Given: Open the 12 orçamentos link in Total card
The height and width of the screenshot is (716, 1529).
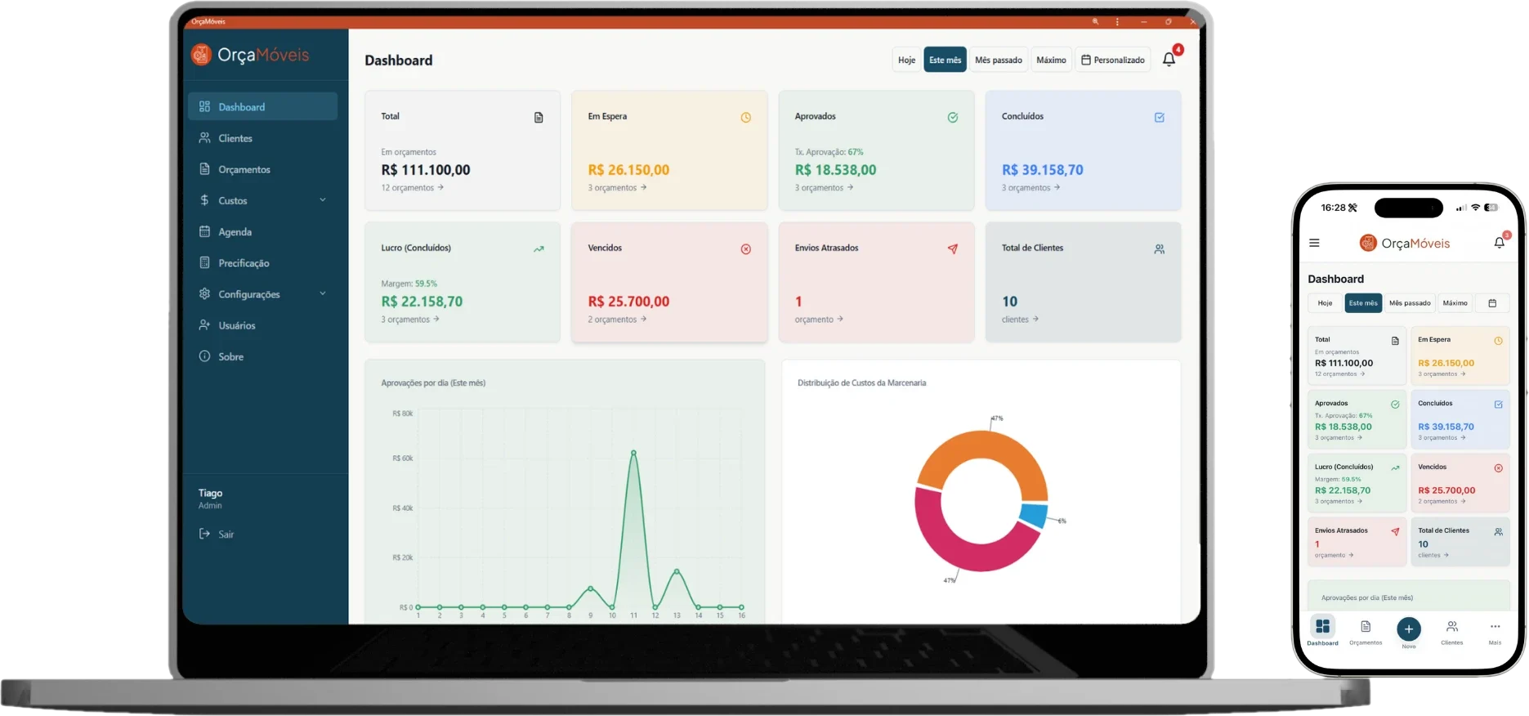Looking at the screenshot, I should [x=412, y=188].
